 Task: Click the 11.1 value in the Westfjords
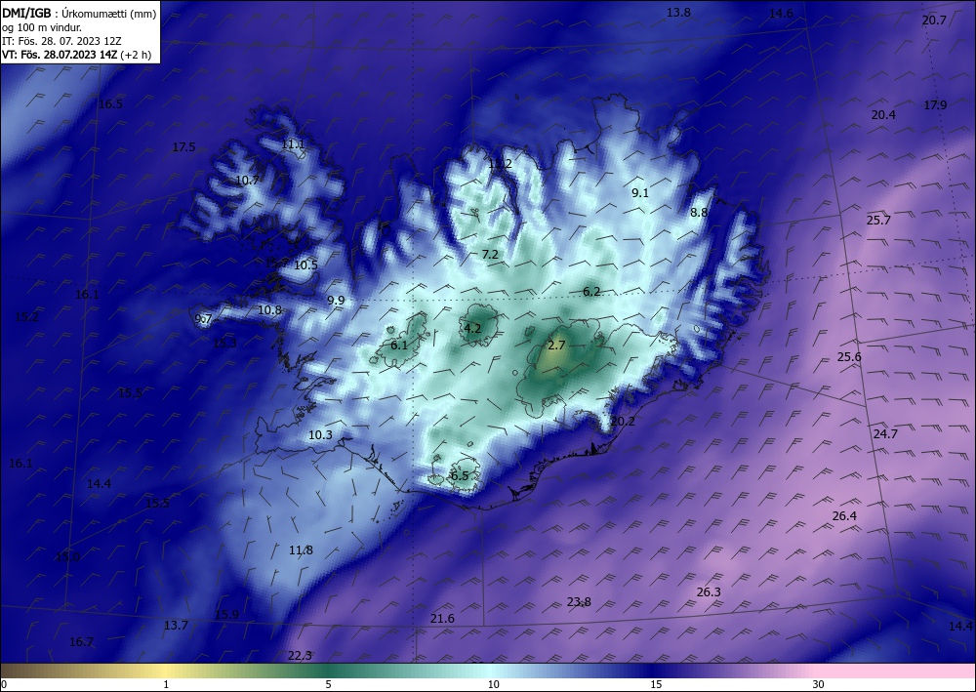293,144
